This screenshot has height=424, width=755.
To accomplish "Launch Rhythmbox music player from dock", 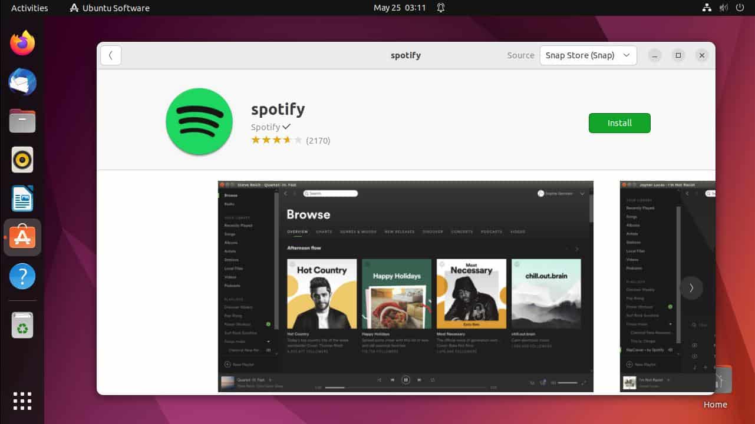I will 22,160.
